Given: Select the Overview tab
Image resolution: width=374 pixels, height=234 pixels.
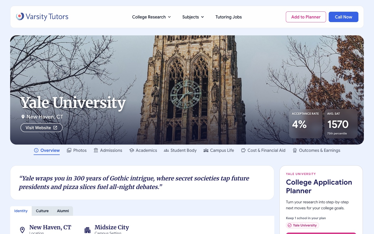Looking at the screenshot, I should coord(47,150).
